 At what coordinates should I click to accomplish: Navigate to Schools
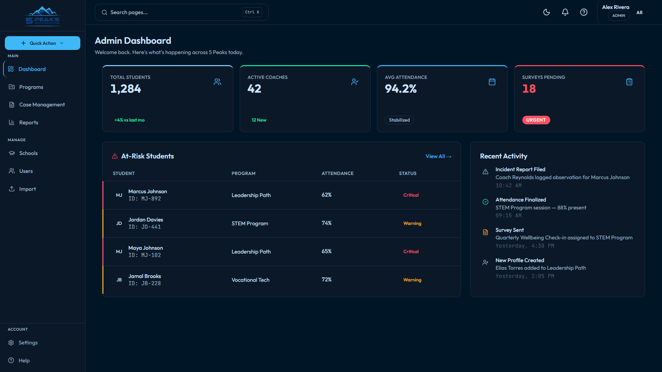pos(43,153)
